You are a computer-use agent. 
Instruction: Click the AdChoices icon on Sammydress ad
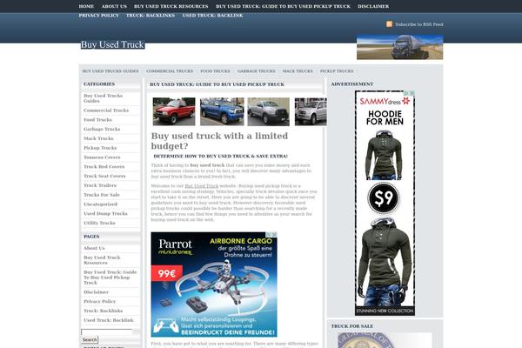tap(407, 93)
